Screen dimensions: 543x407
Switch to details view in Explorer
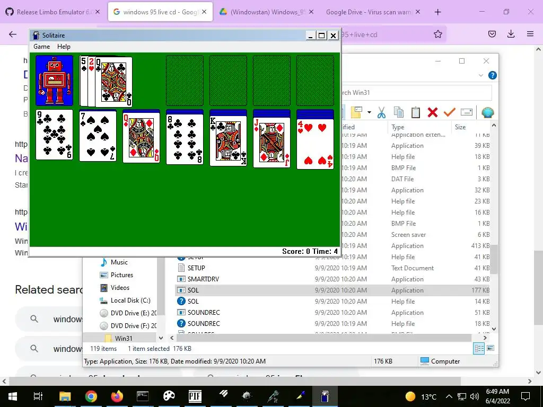(479, 348)
